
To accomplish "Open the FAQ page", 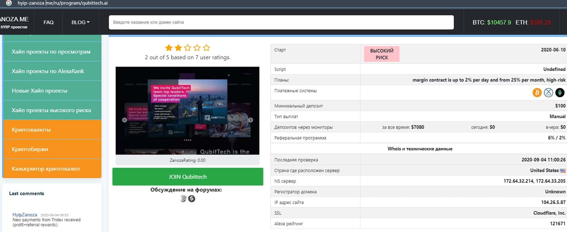I will click(x=49, y=22).
